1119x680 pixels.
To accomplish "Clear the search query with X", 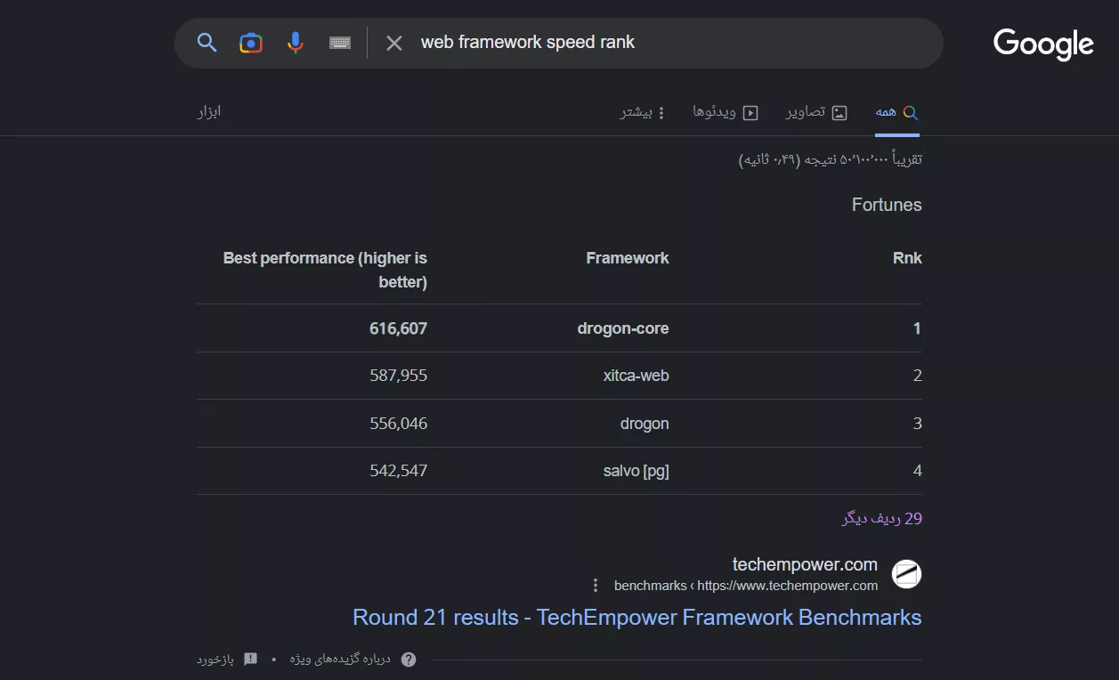I will (x=394, y=43).
